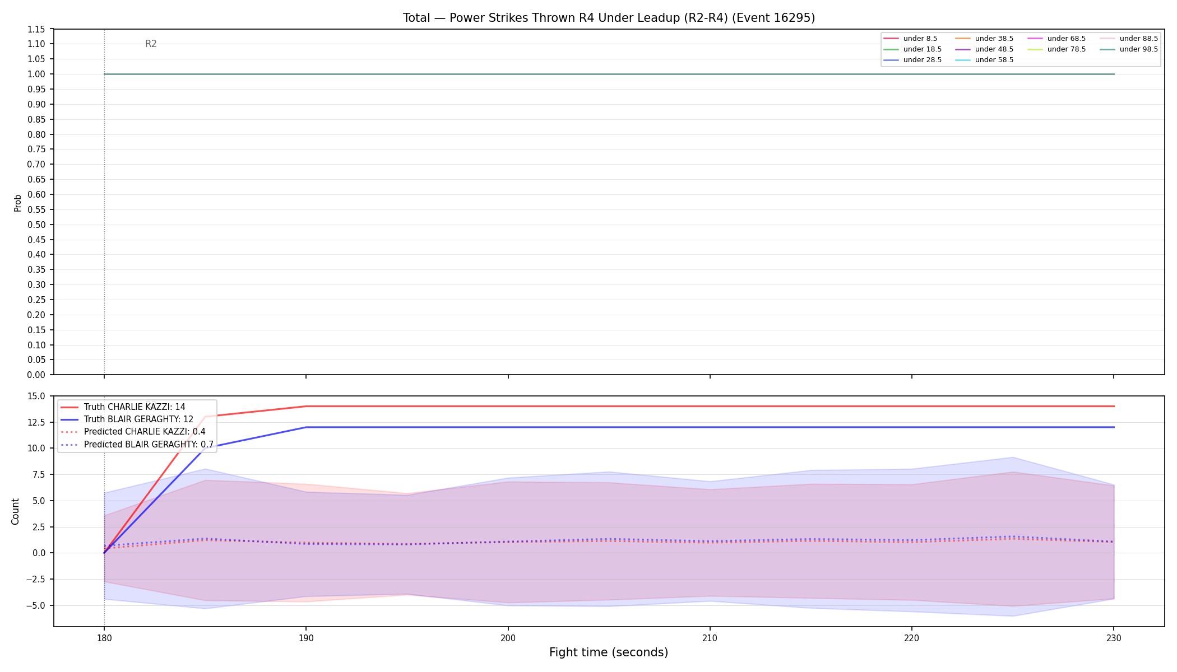Click 'Predicted BLAIR GERAGHTY: 0.7' legend entry
Image resolution: width=1177 pixels, height=672 pixels.
[137, 445]
